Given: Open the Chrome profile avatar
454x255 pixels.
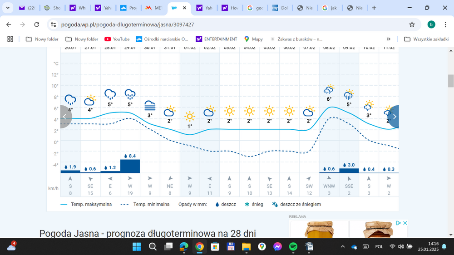Looking at the screenshot, I should point(431,25).
